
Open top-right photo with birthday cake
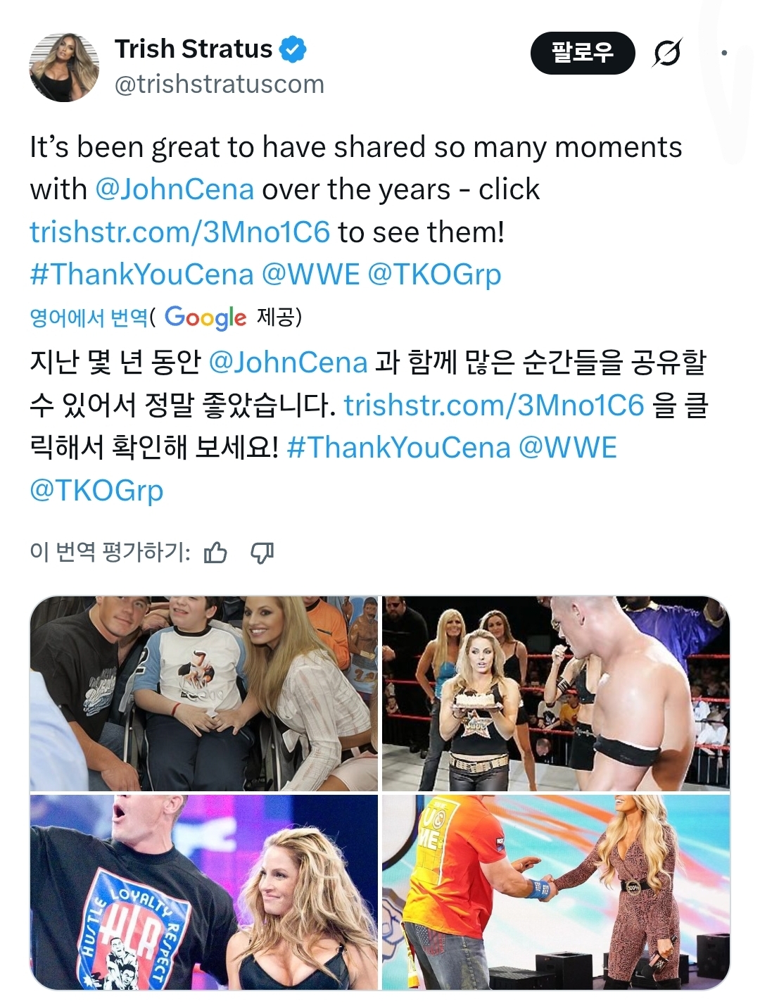pos(556,693)
